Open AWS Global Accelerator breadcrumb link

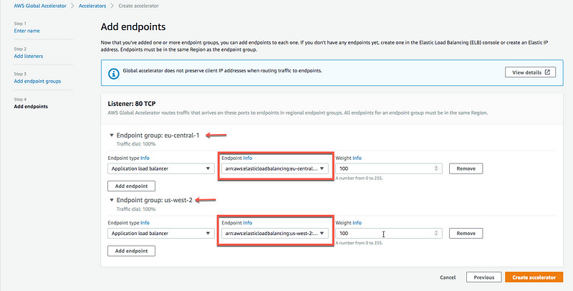[x=40, y=6]
